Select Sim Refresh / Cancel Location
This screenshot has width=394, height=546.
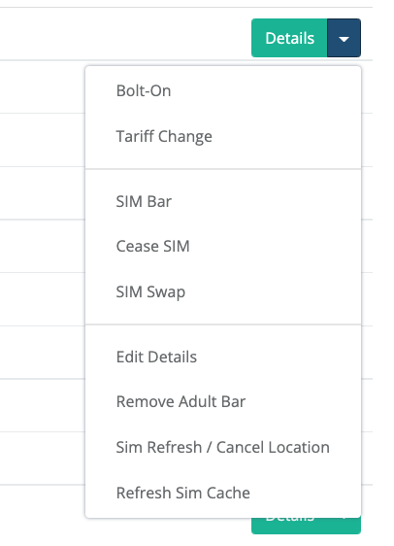pos(223,447)
